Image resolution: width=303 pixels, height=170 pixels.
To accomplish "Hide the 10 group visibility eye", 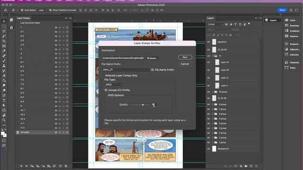I will [208, 92].
